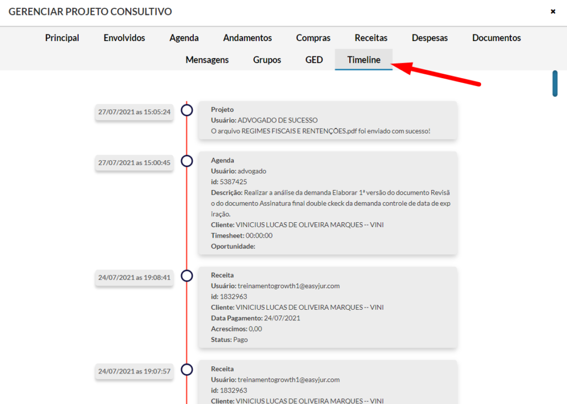This screenshot has width=567, height=404.
Task: Click timeline marker for 27/07/2021 15:00:45
Action: 187,161
